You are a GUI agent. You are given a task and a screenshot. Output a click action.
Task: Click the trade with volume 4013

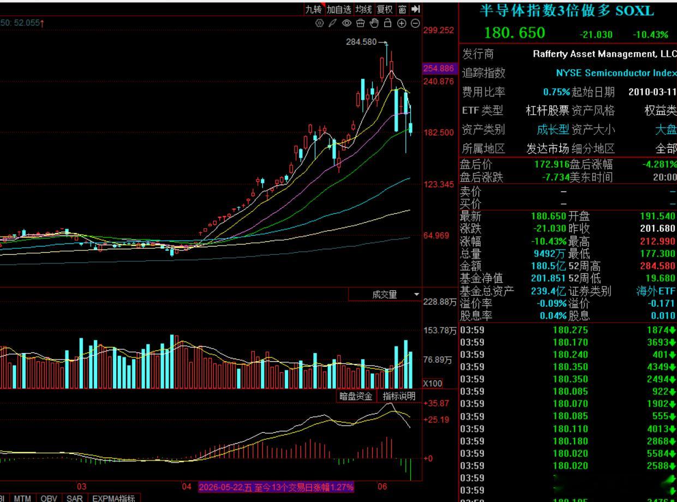(x=568, y=428)
